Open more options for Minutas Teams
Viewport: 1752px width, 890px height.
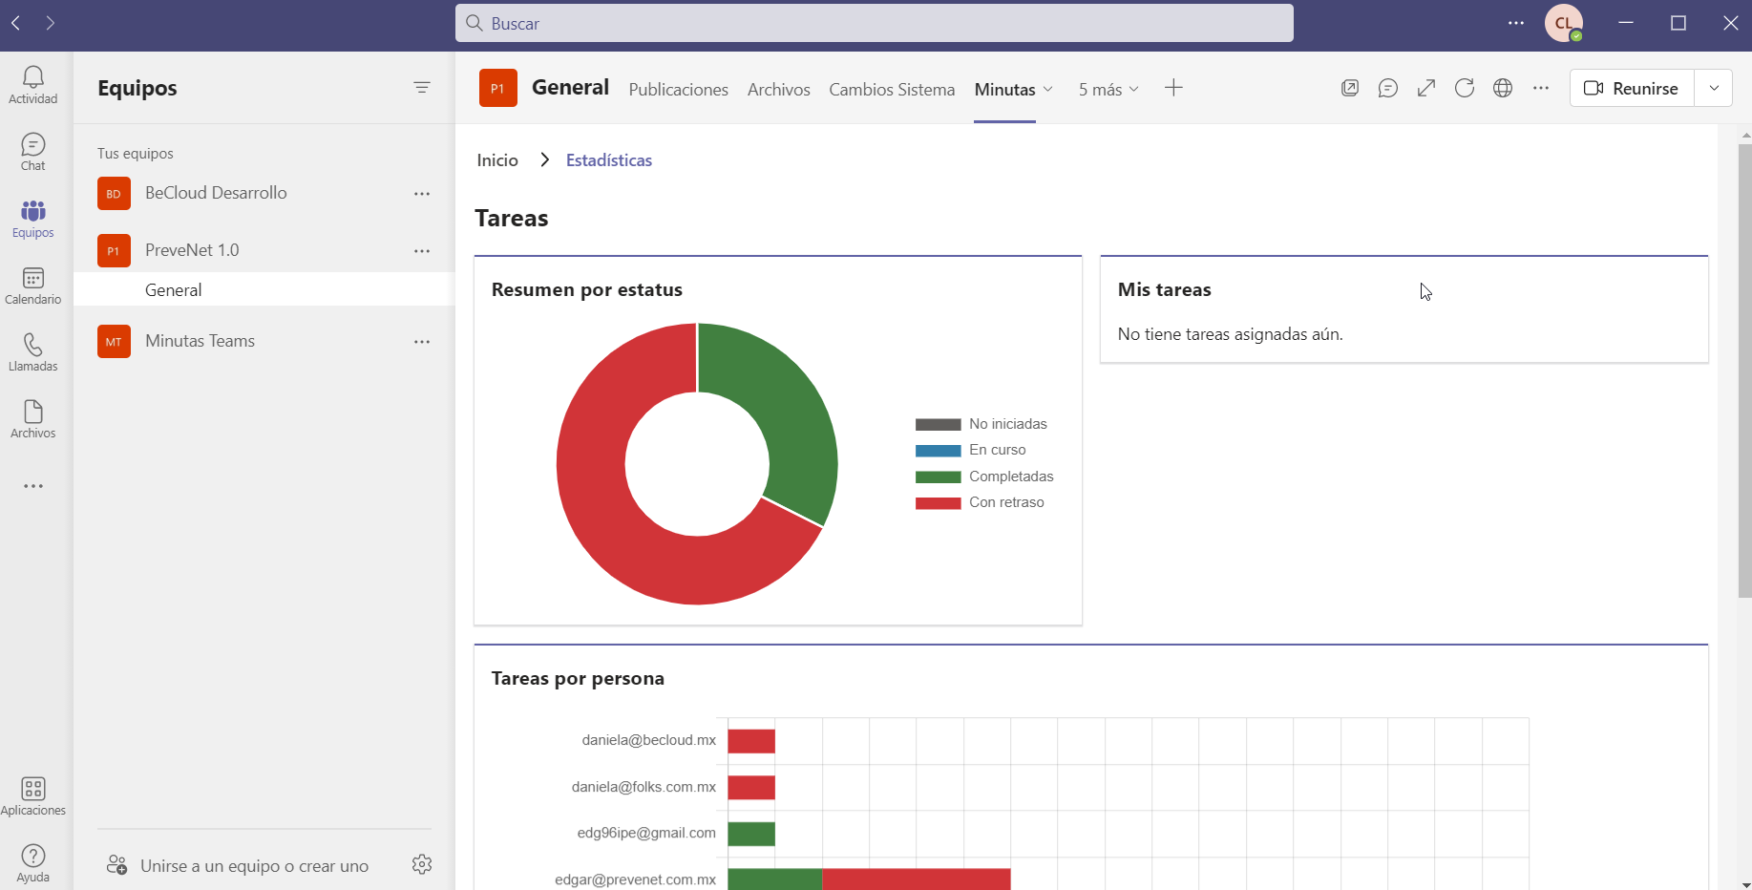pyautogui.click(x=422, y=342)
